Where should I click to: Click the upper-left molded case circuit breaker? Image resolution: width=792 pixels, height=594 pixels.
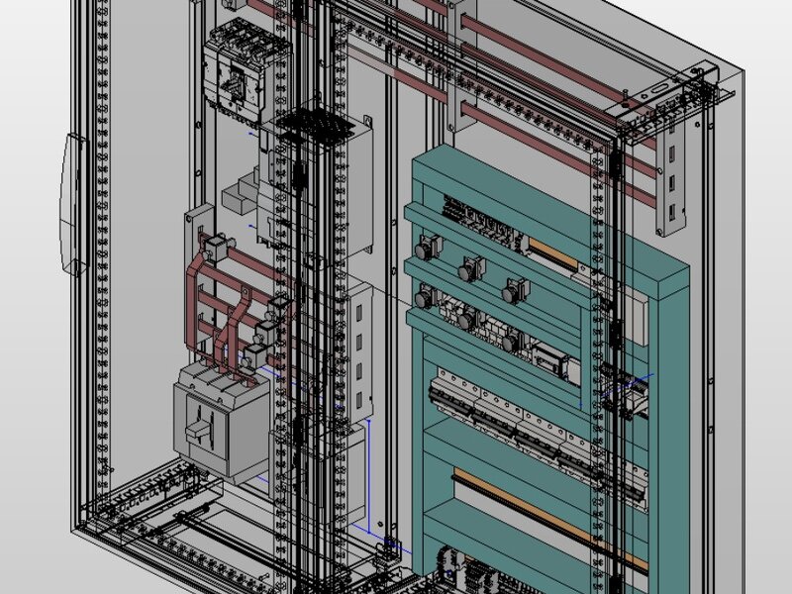click(x=247, y=73)
